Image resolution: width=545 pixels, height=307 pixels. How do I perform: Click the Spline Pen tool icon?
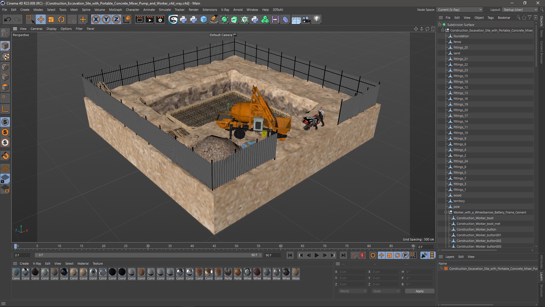point(214,19)
